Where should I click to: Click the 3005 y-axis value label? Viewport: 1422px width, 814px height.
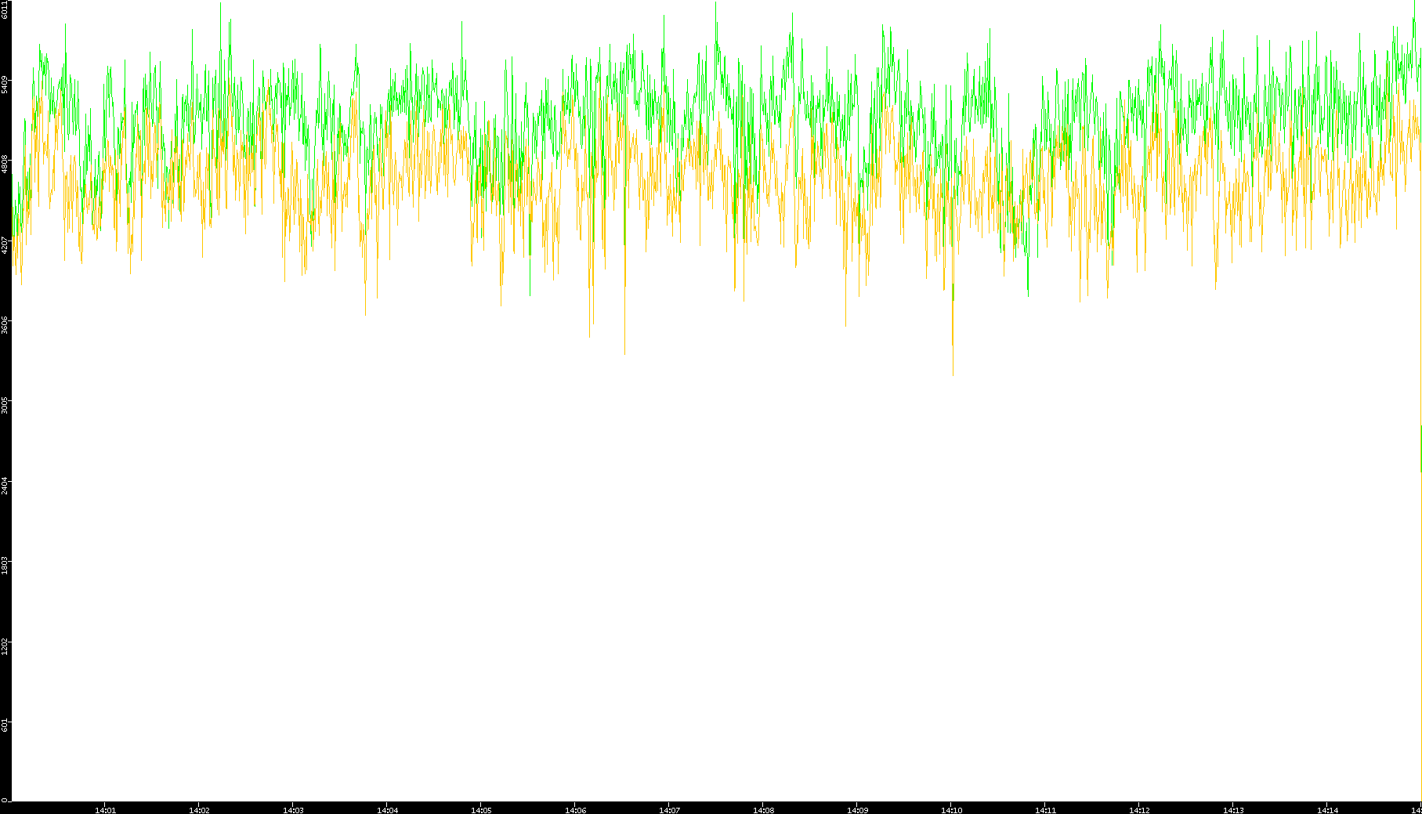point(5,405)
